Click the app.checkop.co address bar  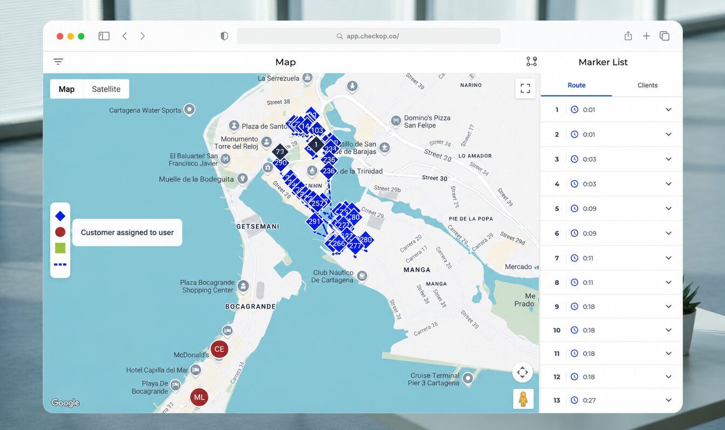368,36
